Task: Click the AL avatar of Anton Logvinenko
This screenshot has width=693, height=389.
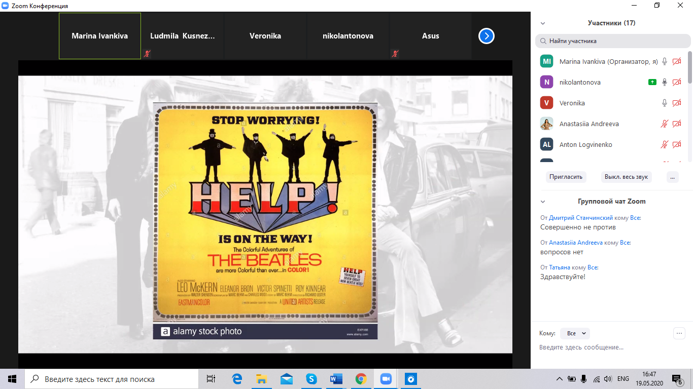Action: 546,144
